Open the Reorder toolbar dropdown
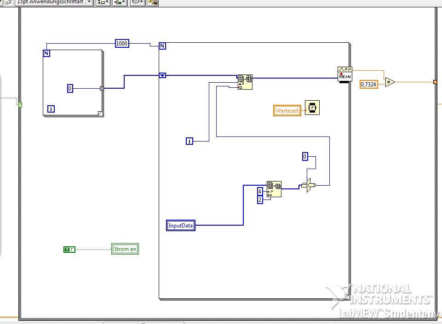This screenshot has height=324, width=442. point(138,2)
